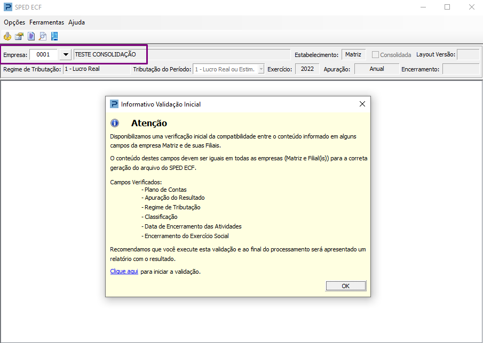Click the Regime de Tributação field
This screenshot has width=483, height=343.
point(97,69)
